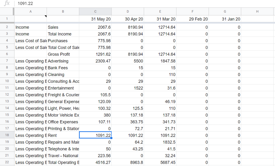Screen dimensions: 275x166
Task: Click the Advertising expense row label
Action: click(x=63, y=61)
